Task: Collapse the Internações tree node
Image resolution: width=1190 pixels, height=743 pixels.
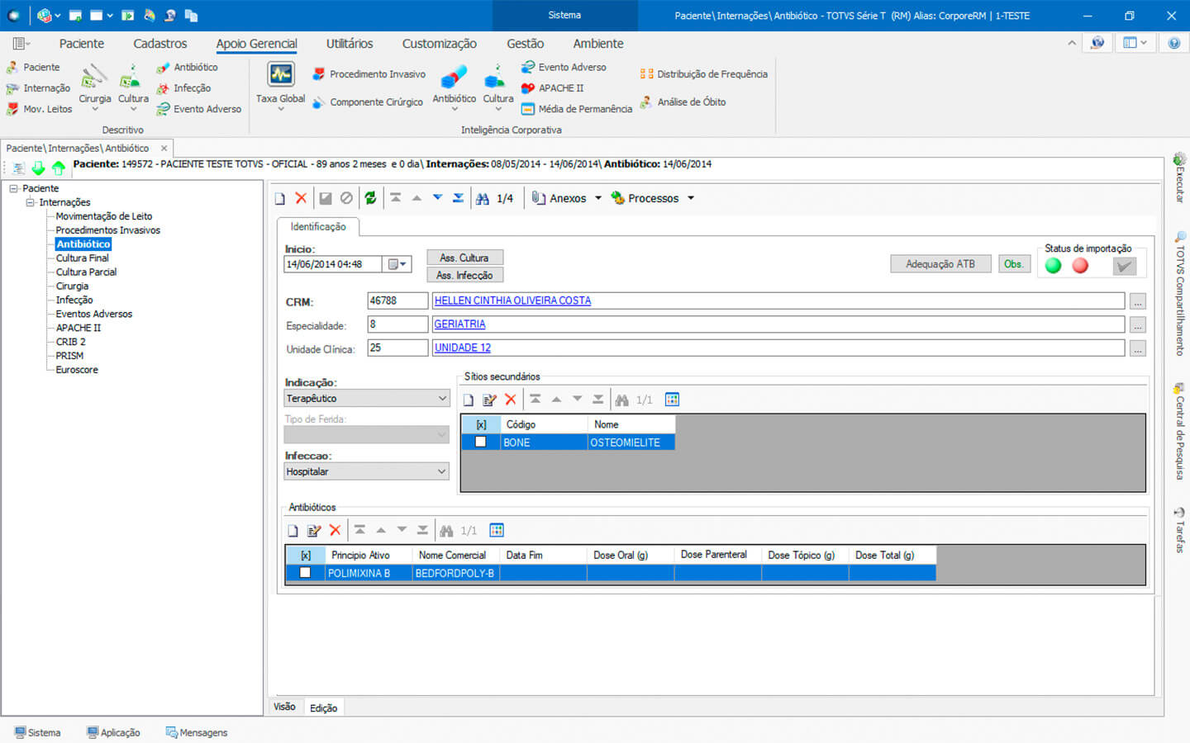Action: click(x=30, y=202)
